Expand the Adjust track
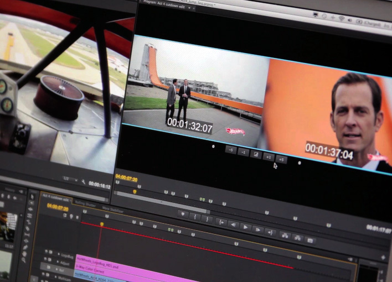Screen dimensions: 392x282 [x=58, y=262]
